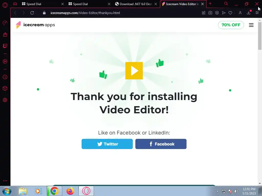Close the Download .NET 6.0 tab
262x196 pixels.
[156, 4]
